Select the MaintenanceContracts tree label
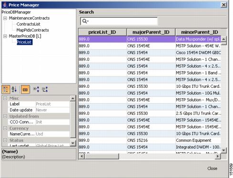This screenshot has height=178, width=233. click(29, 18)
